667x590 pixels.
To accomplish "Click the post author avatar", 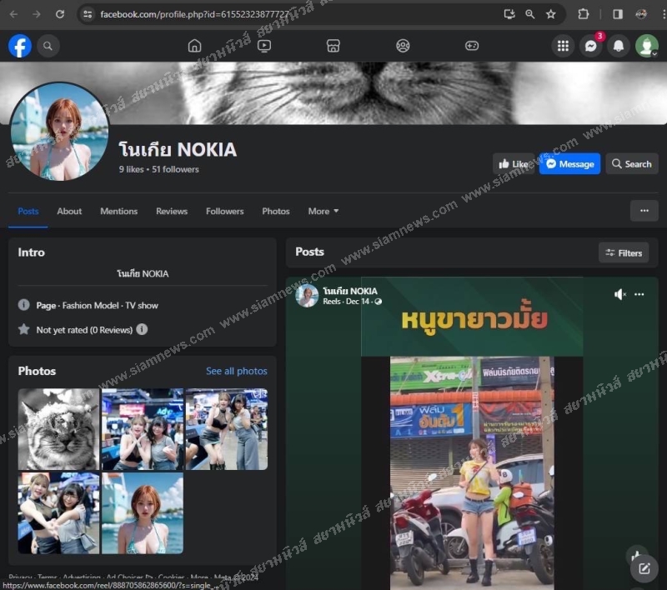I will pos(307,296).
